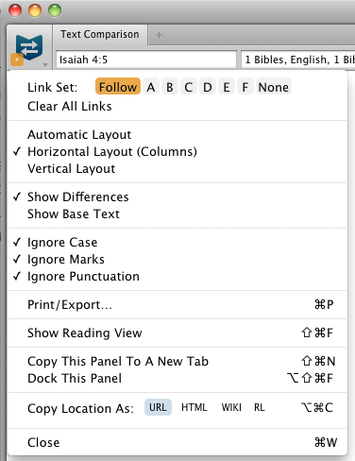Select link set A
Viewport: 355px width, 461px height.
coord(151,87)
